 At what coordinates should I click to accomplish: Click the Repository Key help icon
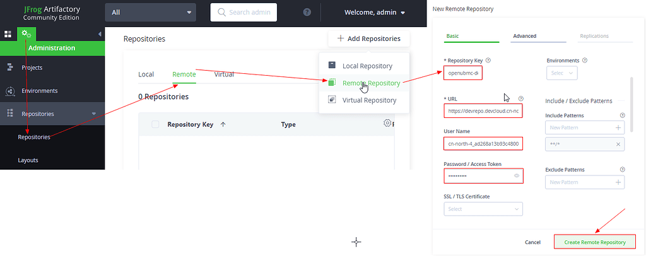click(x=489, y=60)
